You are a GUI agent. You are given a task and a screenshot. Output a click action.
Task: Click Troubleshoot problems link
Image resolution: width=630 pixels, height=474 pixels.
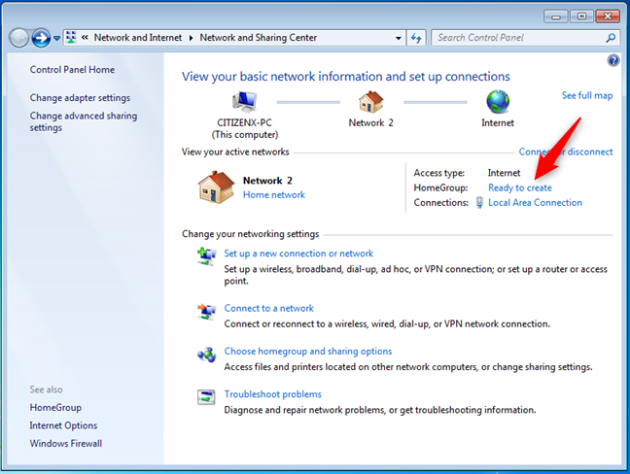pos(273,394)
